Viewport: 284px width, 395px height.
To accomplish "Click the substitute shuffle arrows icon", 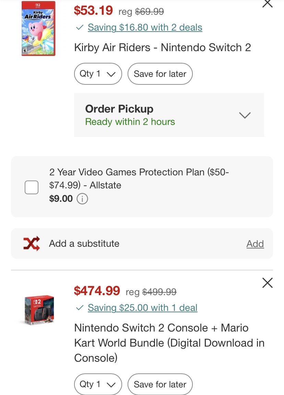I will click(x=32, y=243).
